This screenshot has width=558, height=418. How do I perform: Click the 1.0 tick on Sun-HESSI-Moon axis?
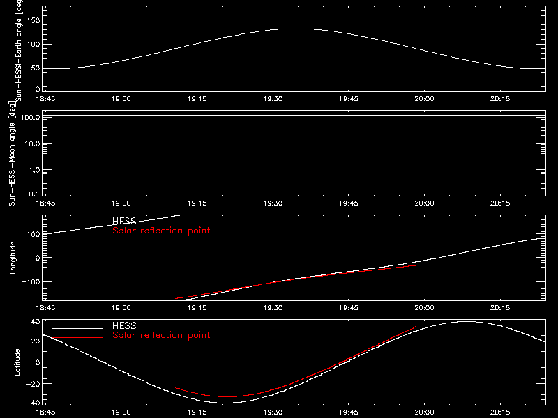[34, 170]
